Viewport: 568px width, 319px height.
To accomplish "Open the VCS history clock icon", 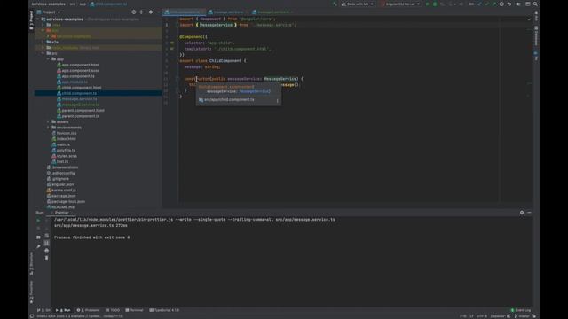I will pos(501,4).
